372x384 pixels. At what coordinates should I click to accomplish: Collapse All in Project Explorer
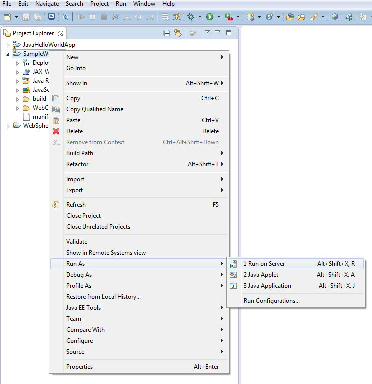point(166,33)
